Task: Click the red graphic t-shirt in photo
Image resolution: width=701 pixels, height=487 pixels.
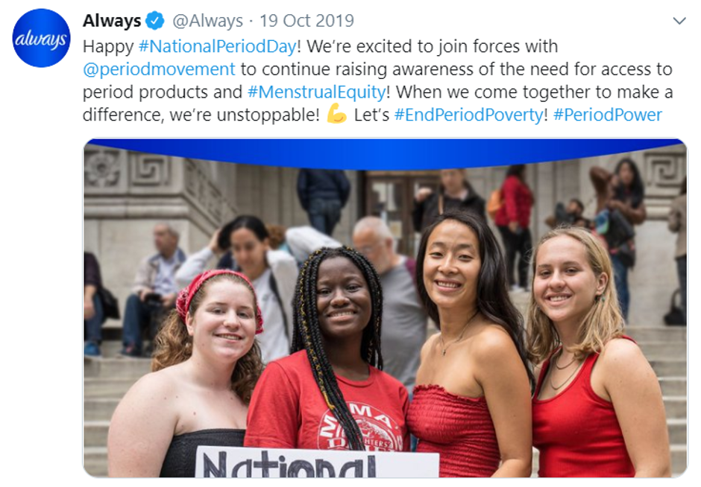Action: 327,404
